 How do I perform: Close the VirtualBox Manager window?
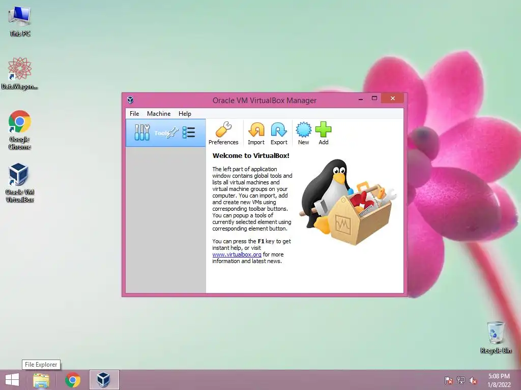(x=392, y=98)
